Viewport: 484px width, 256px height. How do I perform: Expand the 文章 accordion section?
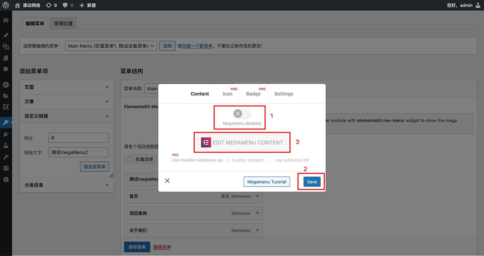67,102
